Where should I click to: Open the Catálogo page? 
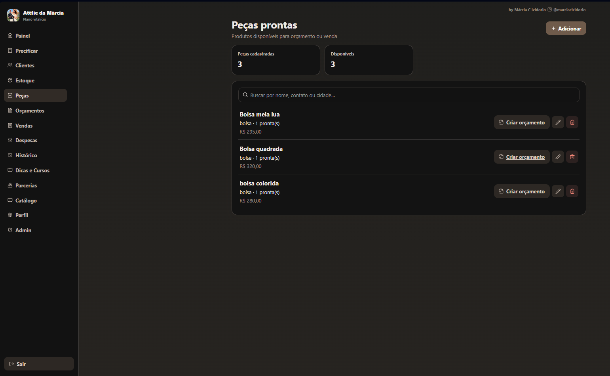[x=35, y=200]
